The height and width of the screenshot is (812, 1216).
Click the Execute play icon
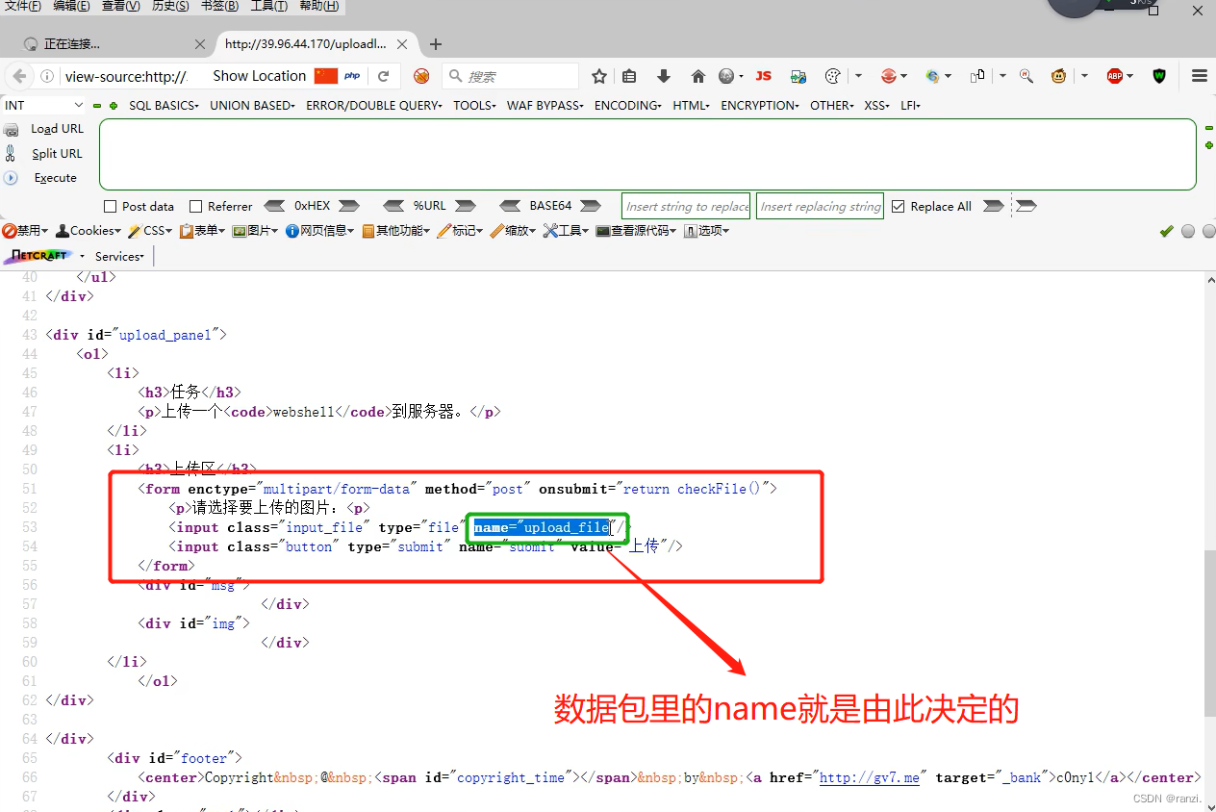pyautogui.click(x=12, y=178)
